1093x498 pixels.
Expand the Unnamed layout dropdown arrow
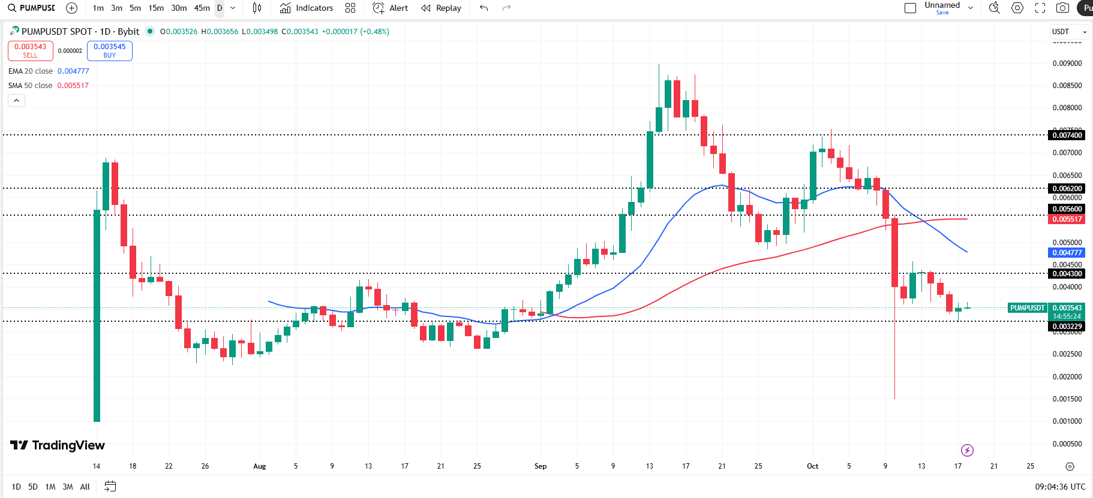(x=971, y=8)
